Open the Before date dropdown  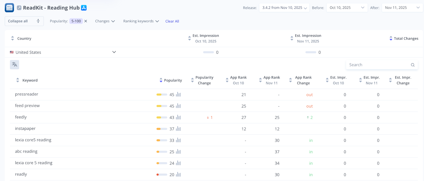point(347,8)
